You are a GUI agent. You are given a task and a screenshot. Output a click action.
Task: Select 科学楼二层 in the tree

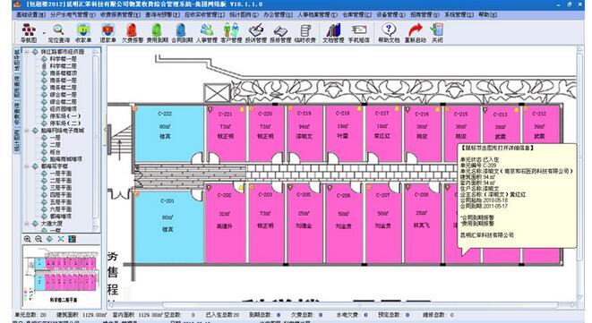[63, 66]
